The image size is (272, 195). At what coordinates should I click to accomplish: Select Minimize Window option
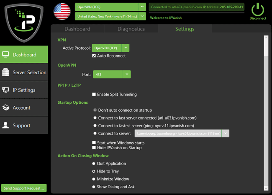(94, 179)
